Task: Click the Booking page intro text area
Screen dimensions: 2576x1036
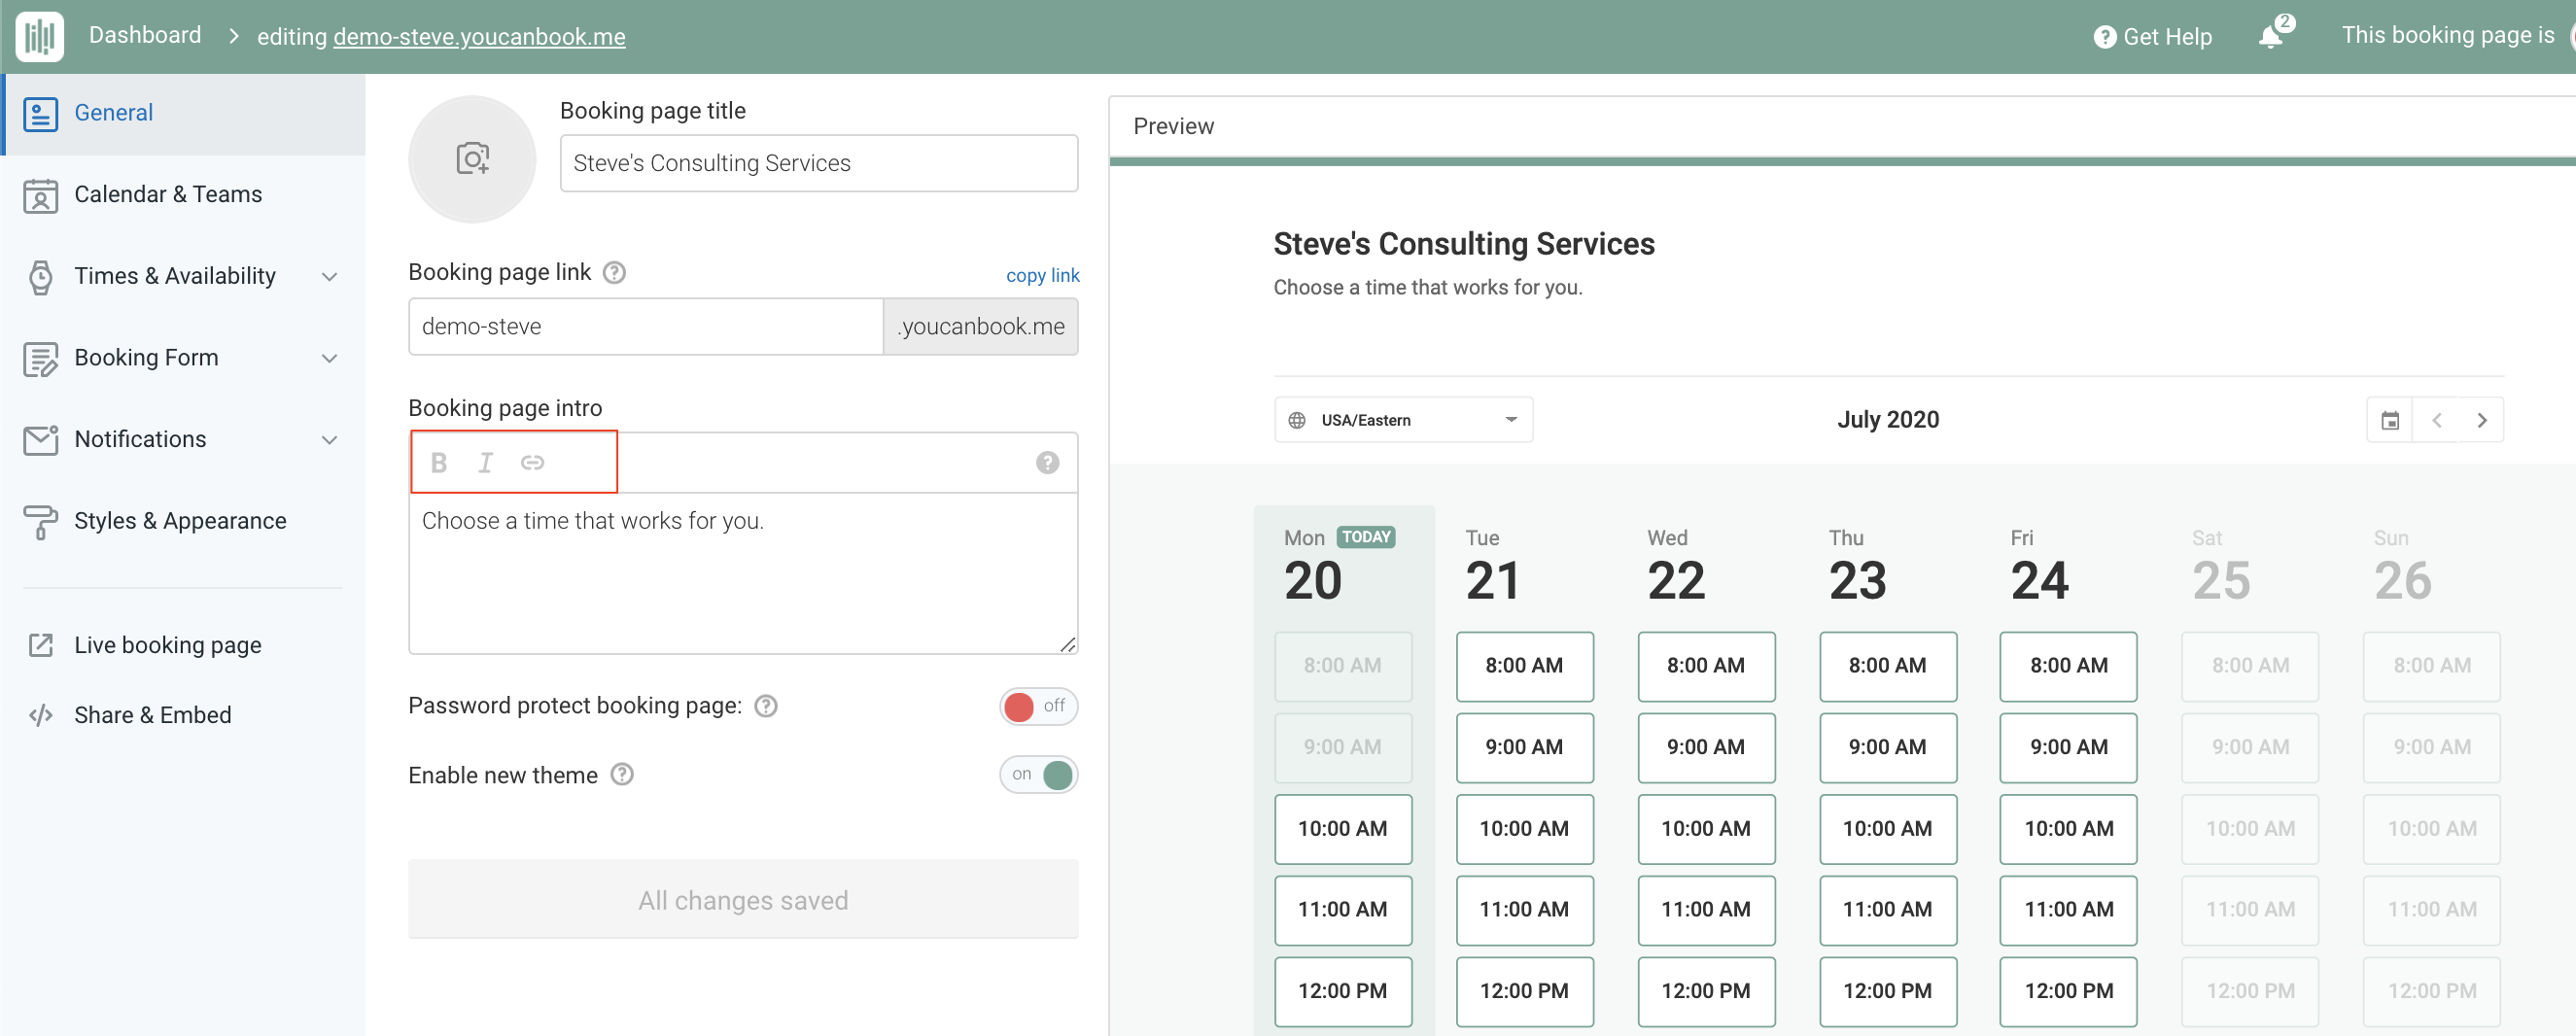Action: tap(743, 573)
